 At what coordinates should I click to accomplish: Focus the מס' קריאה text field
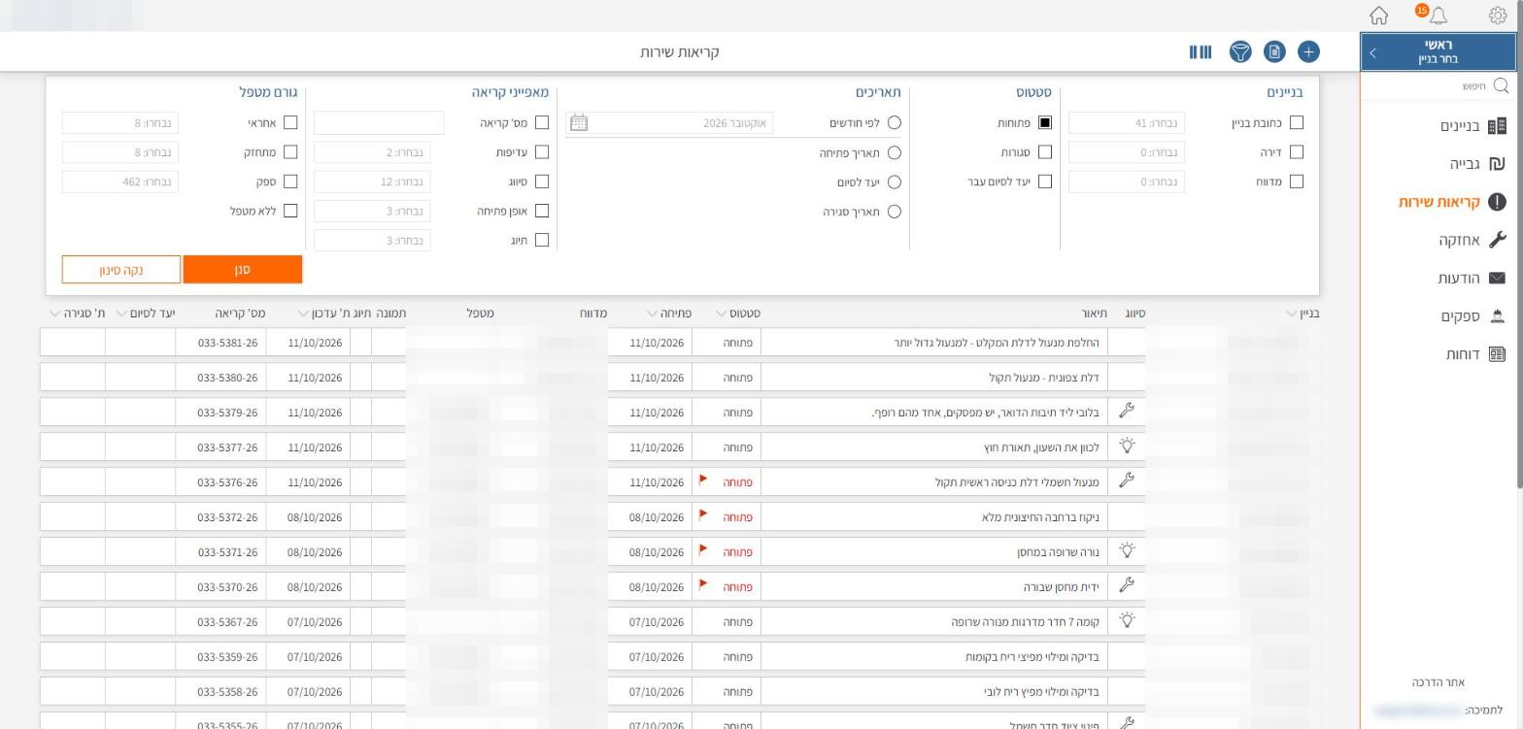(x=379, y=123)
